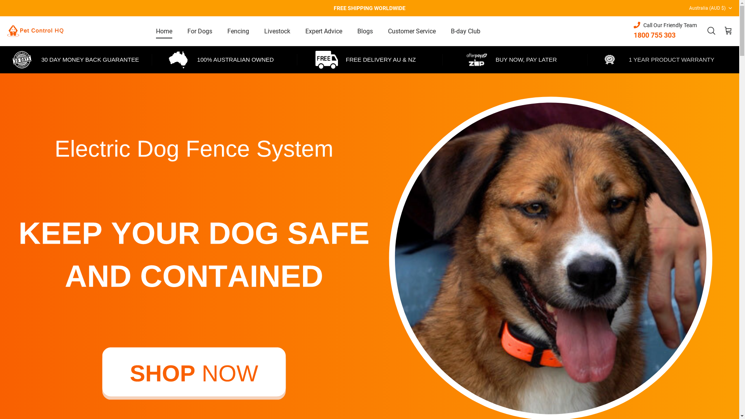Click the Pet Control HQ logo

(35, 31)
